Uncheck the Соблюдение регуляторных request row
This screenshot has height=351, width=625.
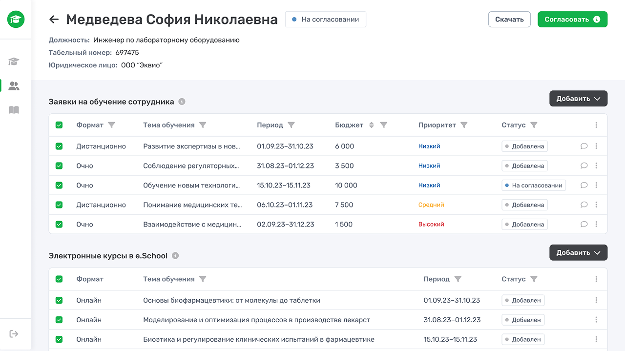click(x=59, y=166)
